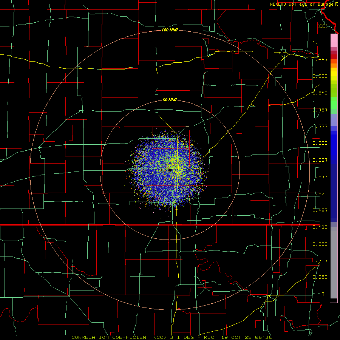
Task: Click the 0.733 legend value
Action: coord(320,127)
